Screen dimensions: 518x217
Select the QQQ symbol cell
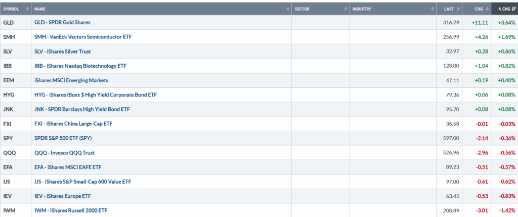[16, 153]
